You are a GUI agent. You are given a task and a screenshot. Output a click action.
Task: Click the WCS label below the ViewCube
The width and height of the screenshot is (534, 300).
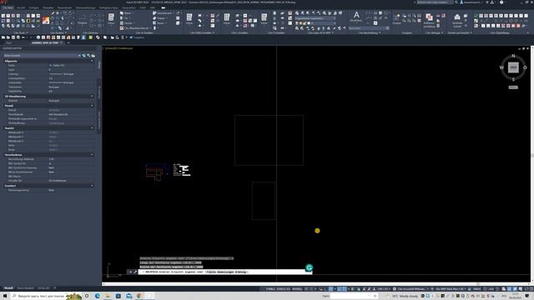coord(513,87)
